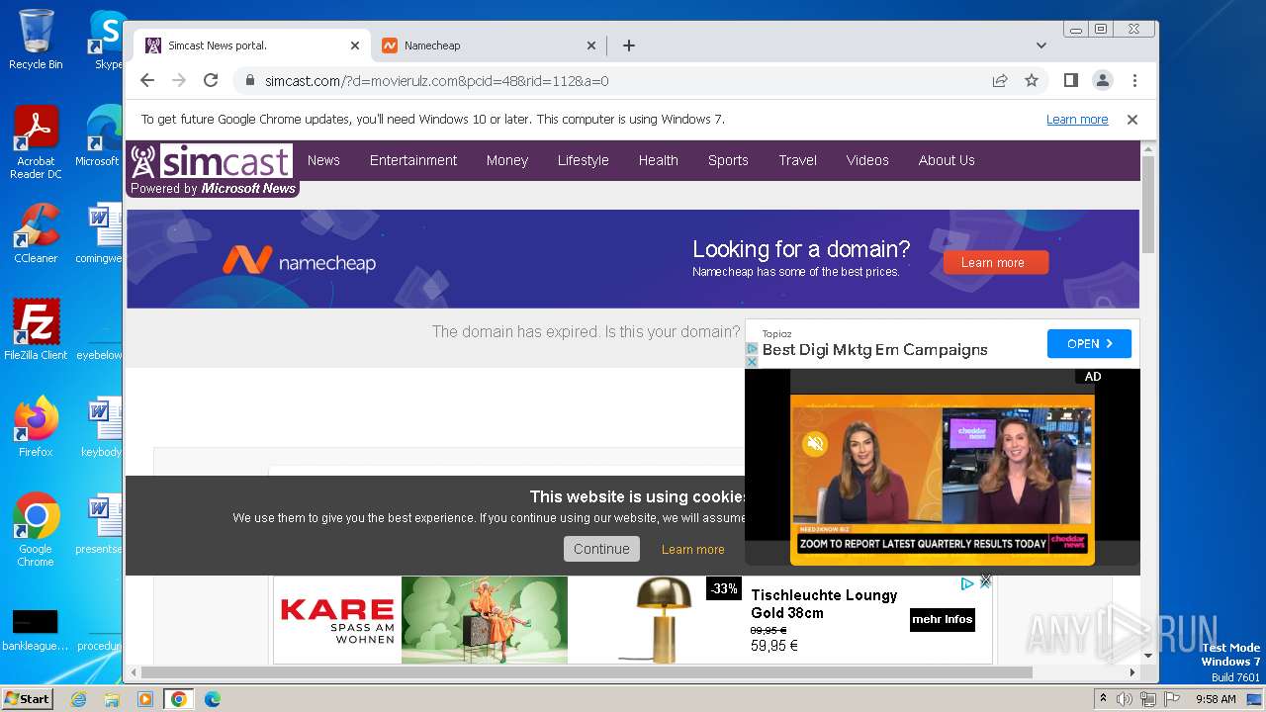Image resolution: width=1266 pixels, height=712 pixels.
Task: Launch FileZilla Client from desktop
Action: click(36, 330)
